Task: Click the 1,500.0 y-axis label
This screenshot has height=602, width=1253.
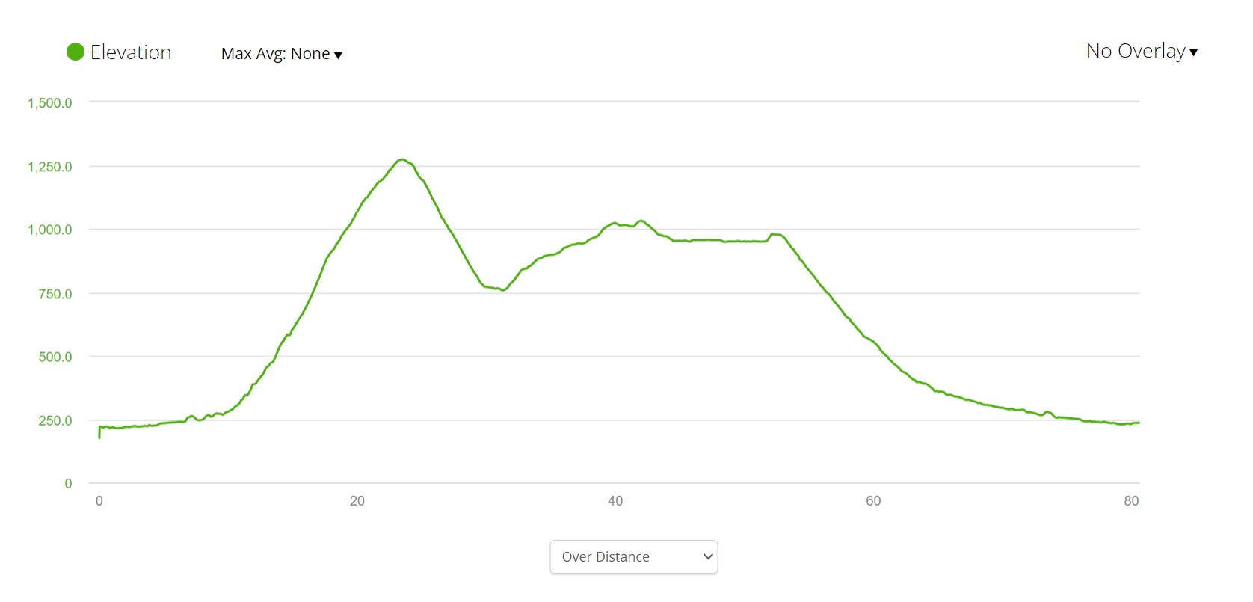Action: [50, 103]
